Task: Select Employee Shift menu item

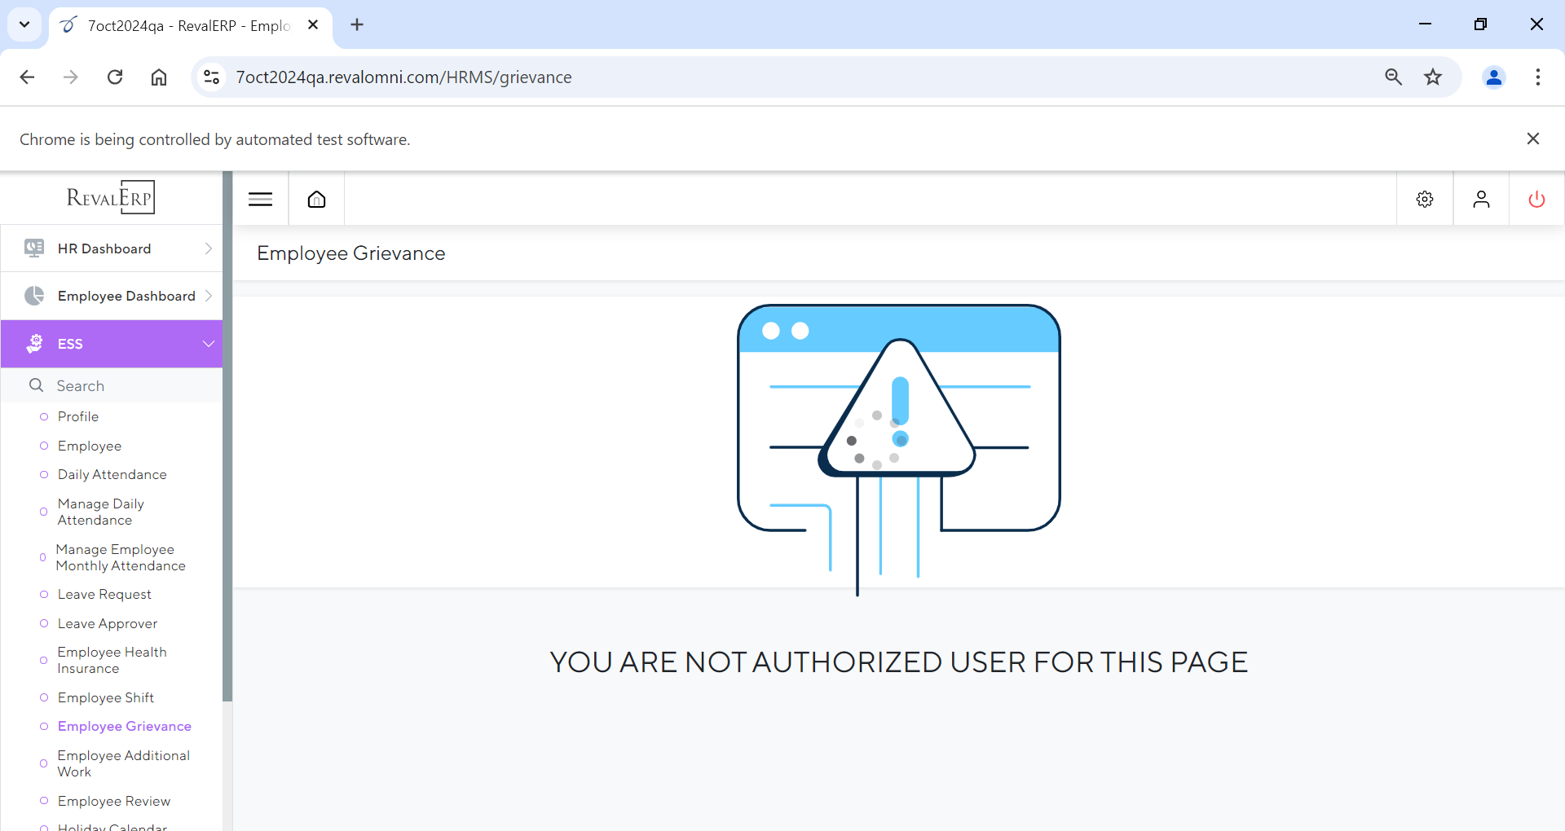Action: pyautogui.click(x=106, y=698)
